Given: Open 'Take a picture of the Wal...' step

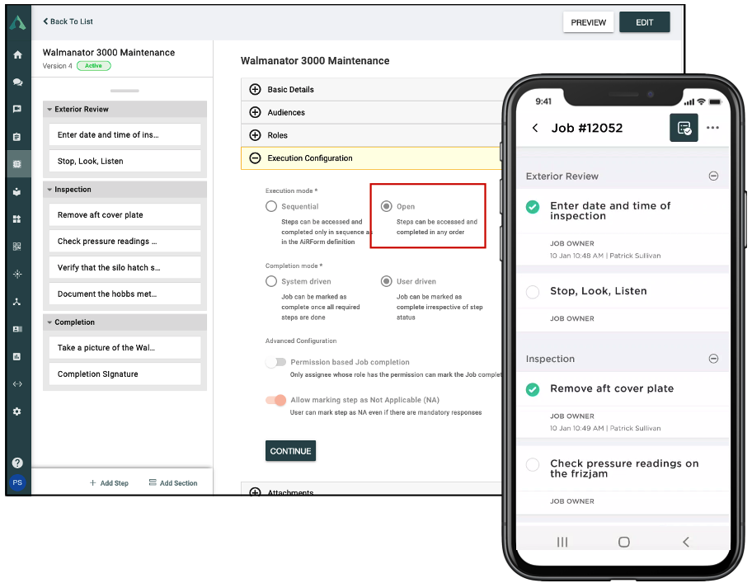Looking at the screenshot, I should click(x=125, y=348).
